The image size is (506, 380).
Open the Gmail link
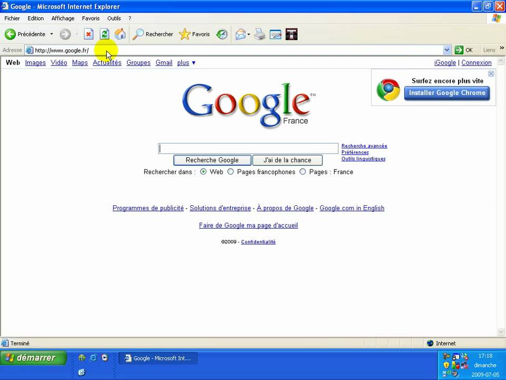(x=164, y=63)
